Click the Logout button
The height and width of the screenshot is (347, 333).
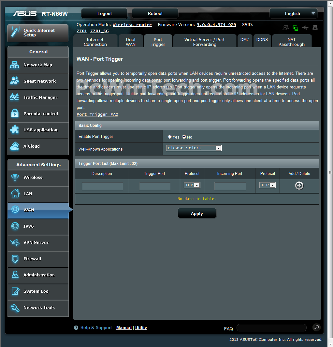click(x=104, y=14)
